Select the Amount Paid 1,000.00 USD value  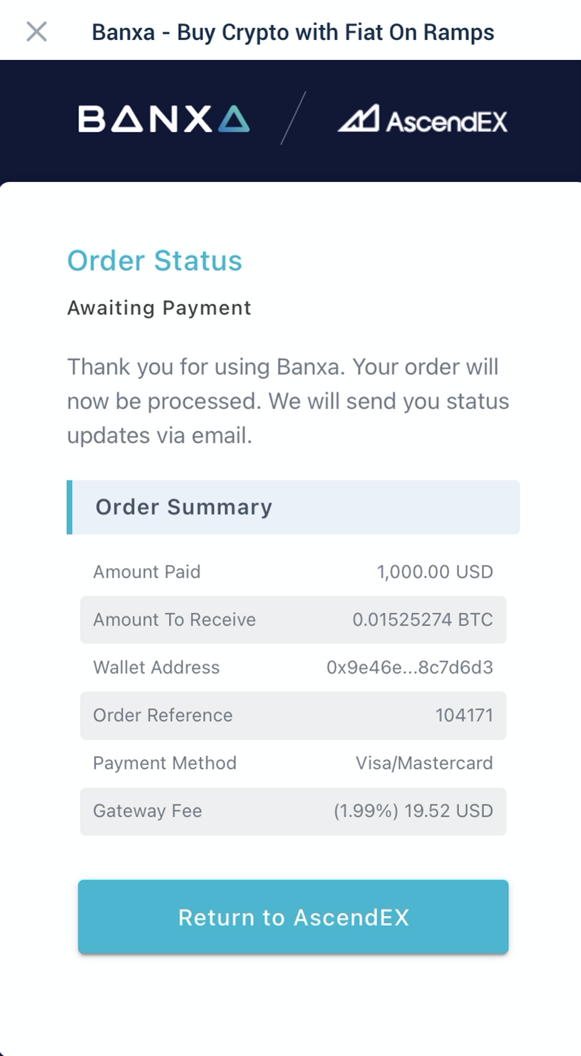436,572
